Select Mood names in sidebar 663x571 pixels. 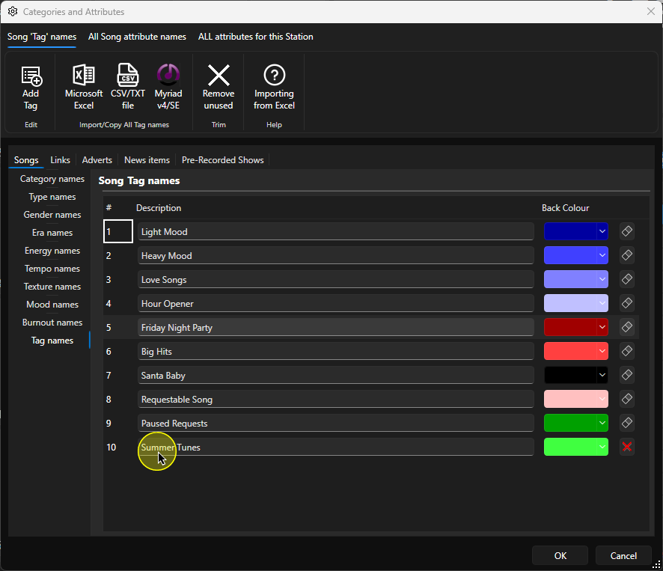coord(52,305)
